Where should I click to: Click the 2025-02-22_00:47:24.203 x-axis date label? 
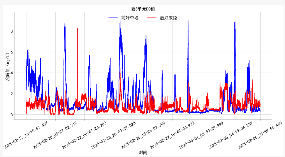(x=85, y=134)
